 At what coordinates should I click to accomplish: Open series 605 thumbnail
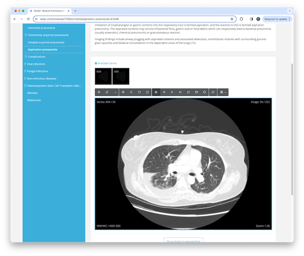(x=121, y=76)
